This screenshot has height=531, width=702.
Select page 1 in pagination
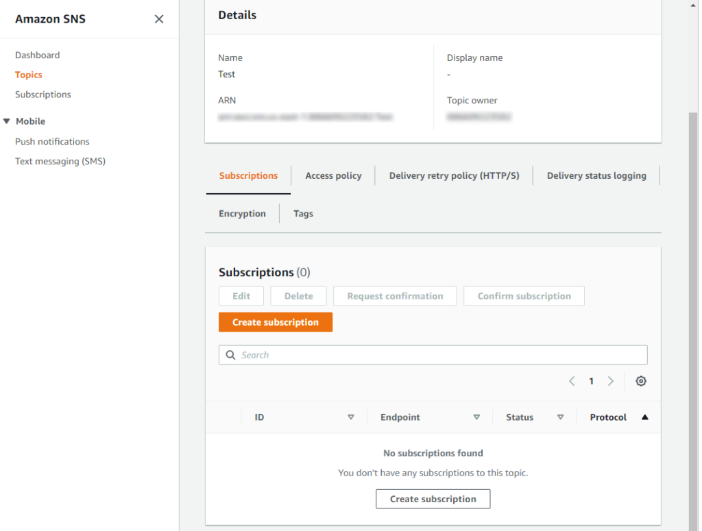pos(591,381)
